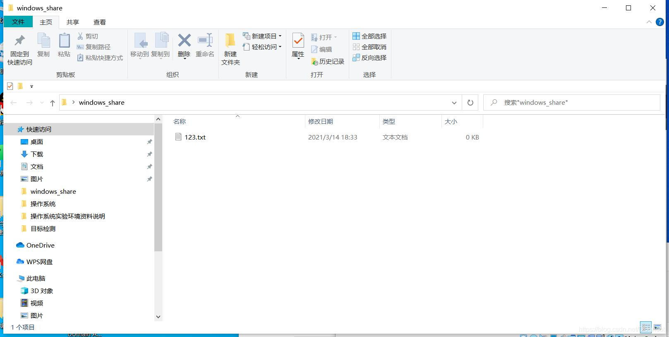The width and height of the screenshot is (669, 337).
Task: Open the 文件 file menu tab
Action: 18,22
